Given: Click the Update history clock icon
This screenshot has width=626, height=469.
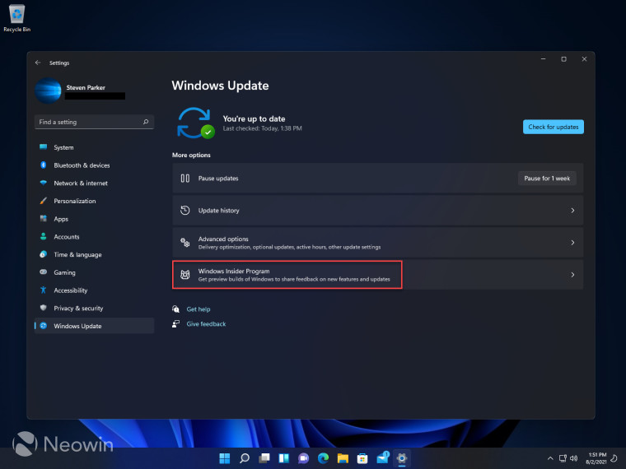Looking at the screenshot, I should coord(185,210).
